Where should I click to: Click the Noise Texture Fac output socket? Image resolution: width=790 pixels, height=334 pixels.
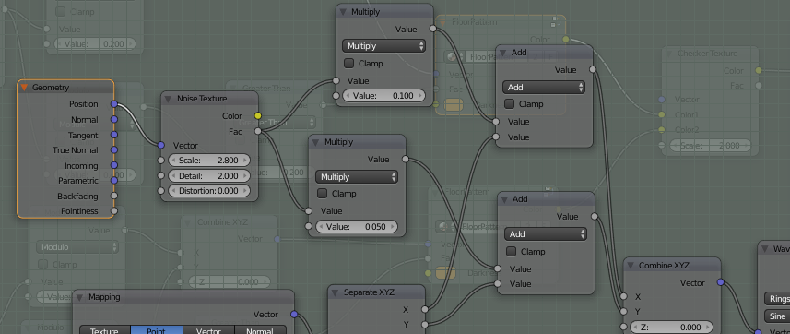click(x=258, y=131)
